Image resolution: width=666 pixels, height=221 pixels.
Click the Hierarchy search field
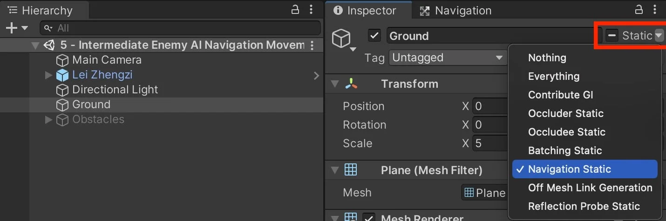click(180, 28)
